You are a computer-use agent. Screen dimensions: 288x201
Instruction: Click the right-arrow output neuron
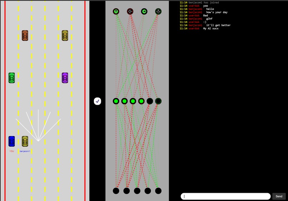coord(144,11)
